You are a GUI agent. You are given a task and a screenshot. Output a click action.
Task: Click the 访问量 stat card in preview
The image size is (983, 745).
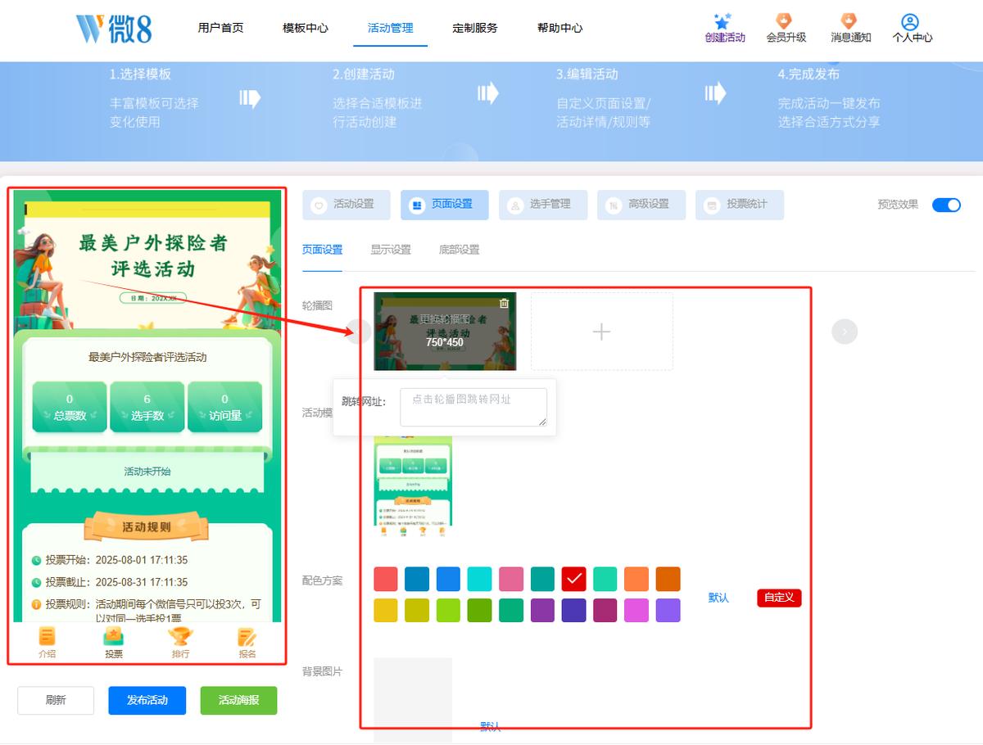(x=225, y=407)
